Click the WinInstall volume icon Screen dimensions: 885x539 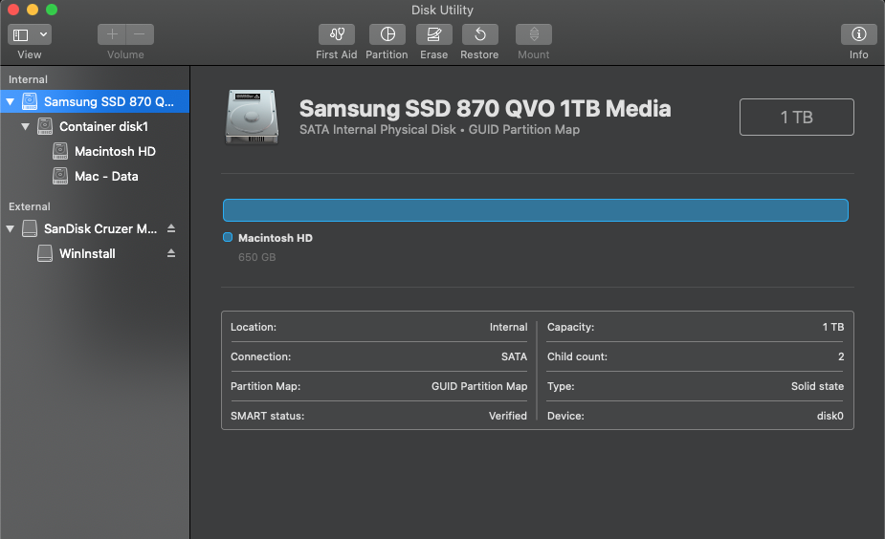[45, 253]
